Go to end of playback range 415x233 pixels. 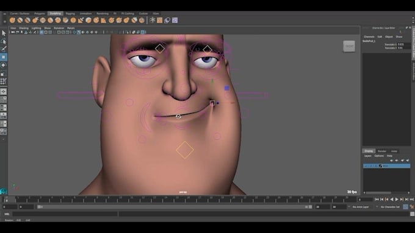[x=411, y=200]
